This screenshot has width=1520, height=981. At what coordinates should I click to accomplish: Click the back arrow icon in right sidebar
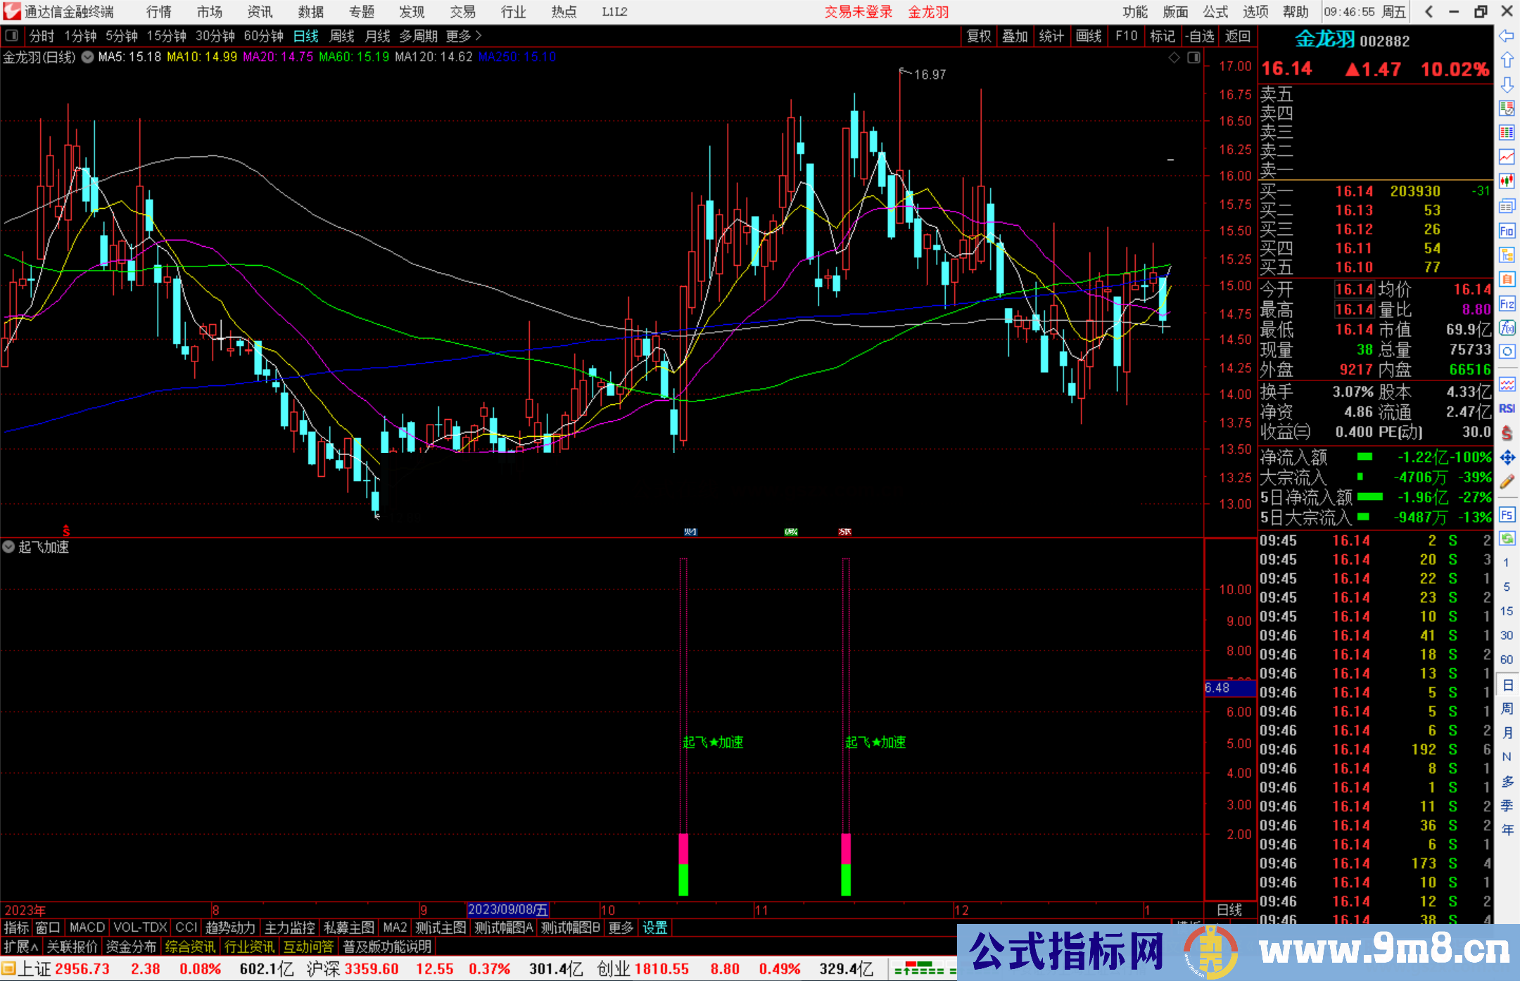pyautogui.click(x=1506, y=36)
